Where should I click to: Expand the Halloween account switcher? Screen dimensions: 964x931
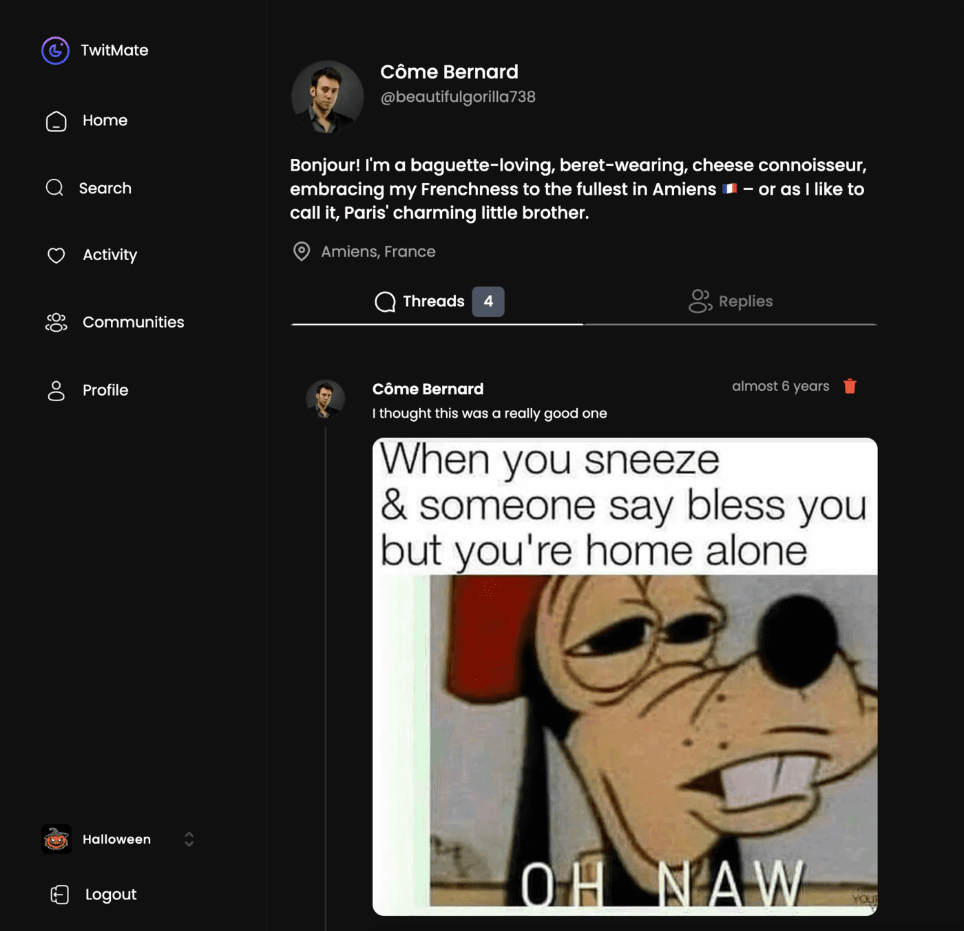(x=117, y=839)
